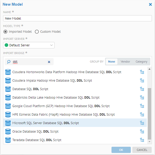Select the Imported Model radio button
Image resolution: width=155 pixels, height=155 pixels.
tap(5, 32)
